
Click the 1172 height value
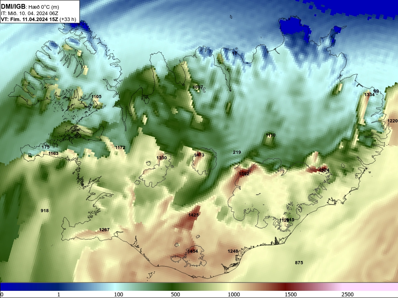click(120, 147)
